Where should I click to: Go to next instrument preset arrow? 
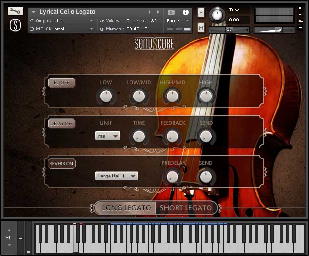[158, 12]
